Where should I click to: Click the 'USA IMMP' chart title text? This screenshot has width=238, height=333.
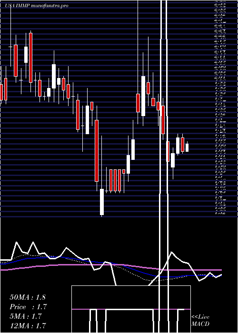pos(18,6)
